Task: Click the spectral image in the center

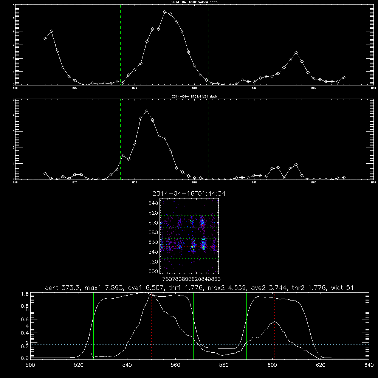Action: (x=189, y=236)
